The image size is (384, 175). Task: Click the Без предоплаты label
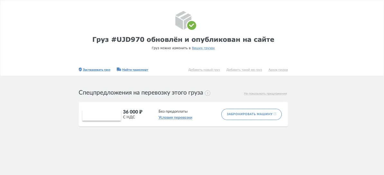coord(173,111)
